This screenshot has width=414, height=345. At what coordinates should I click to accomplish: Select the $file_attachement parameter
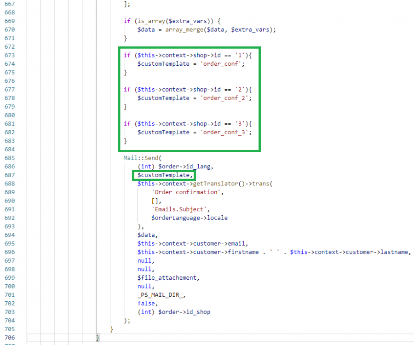click(x=167, y=277)
